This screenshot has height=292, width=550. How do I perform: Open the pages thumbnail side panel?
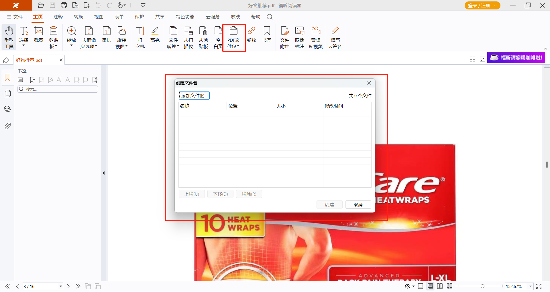click(x=8, y=94)
